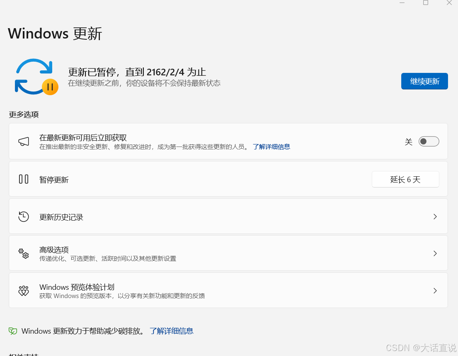Open 高级选项 via its chevron arrow
The image size is (458, 356).
(x=435, y=253)
